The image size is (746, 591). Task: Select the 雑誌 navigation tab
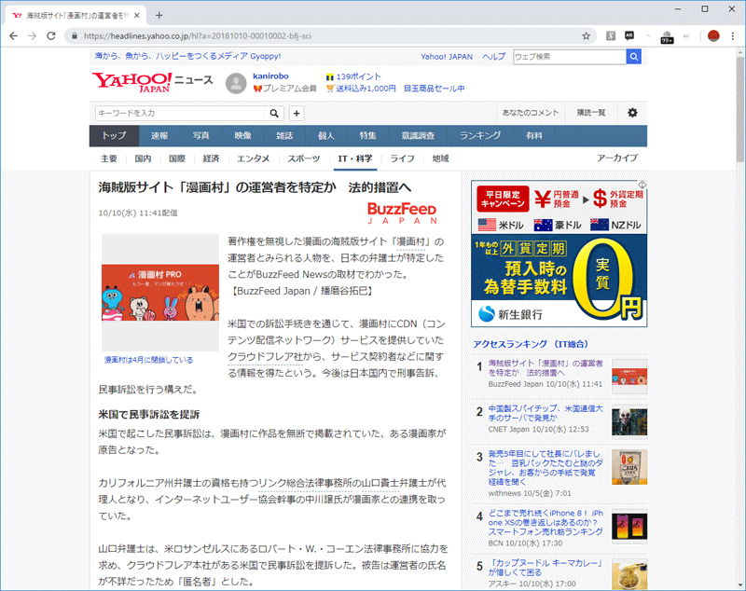284,135
